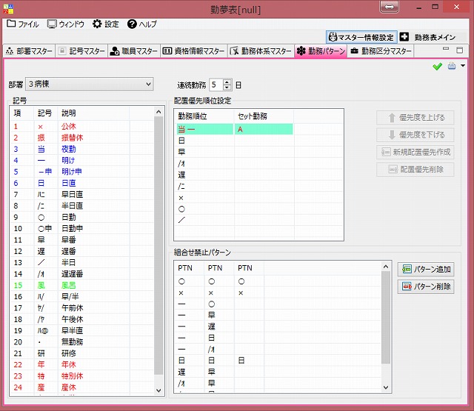Click the 勤務順位 column header
This screenshot has height=411, width=474.
tap(204, 116)
